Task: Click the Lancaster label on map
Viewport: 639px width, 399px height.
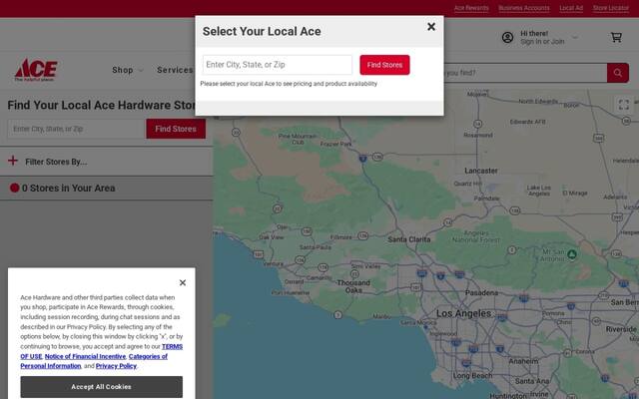Action: tap(481, 171)
